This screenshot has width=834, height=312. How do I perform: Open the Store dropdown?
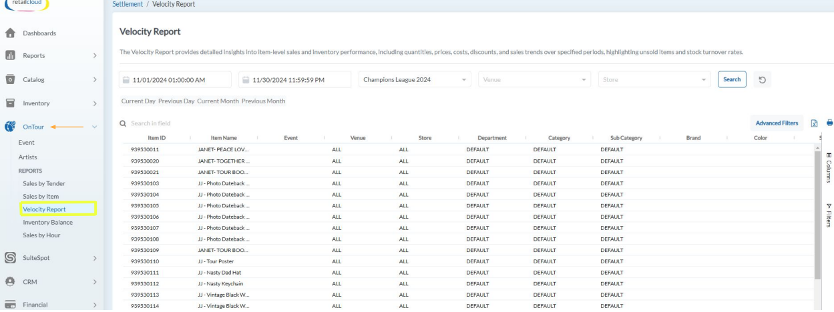tap(655, 79)
